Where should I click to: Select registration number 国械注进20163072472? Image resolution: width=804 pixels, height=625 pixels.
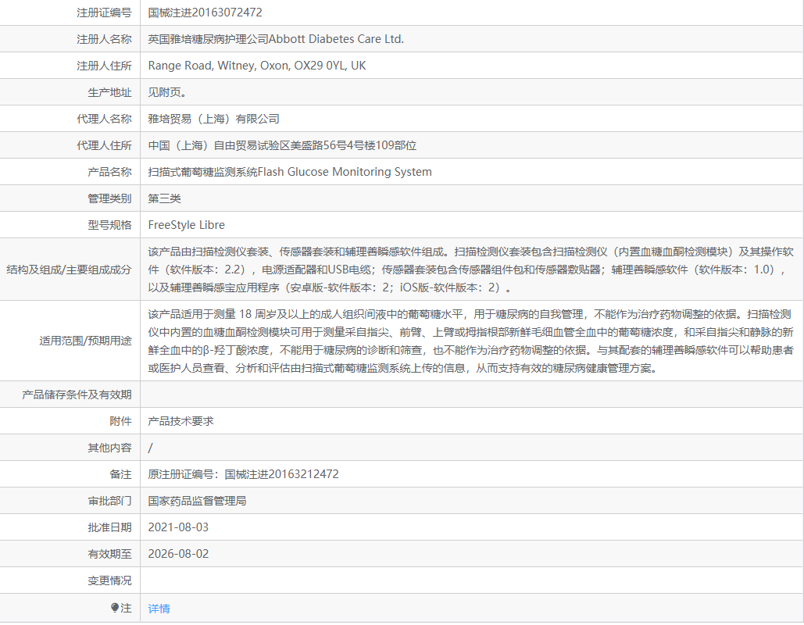tap(205, 12)
